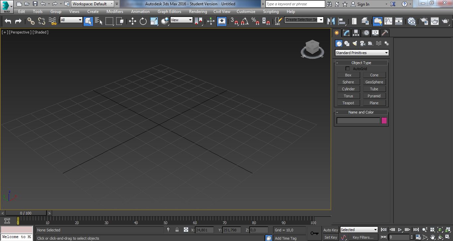Image resolution: width=453 pixels, height=241 pixels.
Task: Click the GeoSphere creation button
Action: click(374, 82)
